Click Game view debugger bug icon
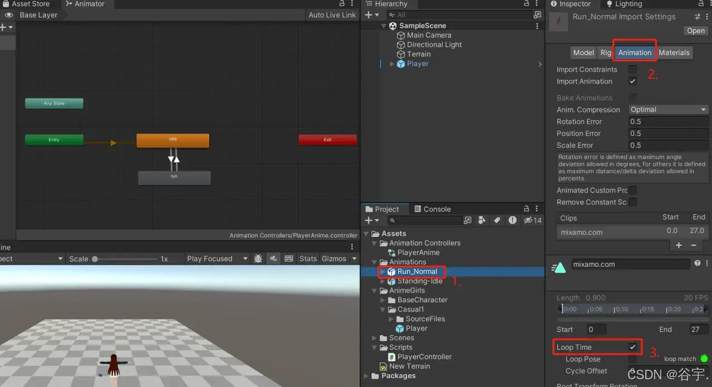712x387 pixels. click(x=258, y=259)
